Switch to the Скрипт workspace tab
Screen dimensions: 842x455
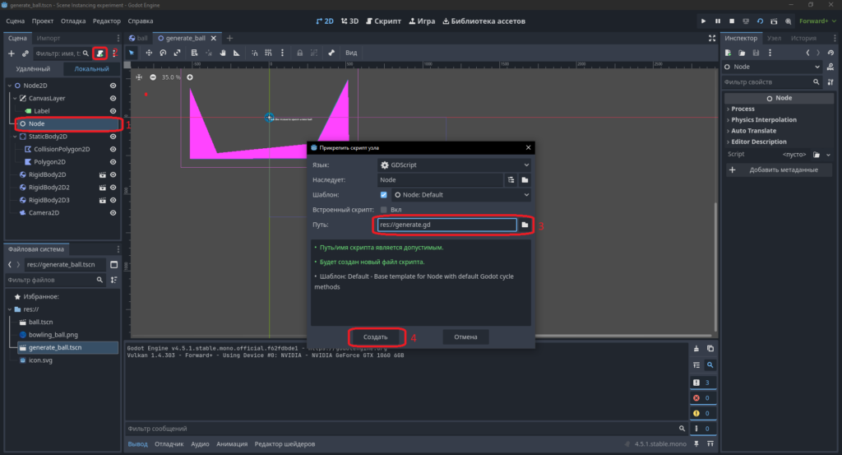[x=383, y=21]
